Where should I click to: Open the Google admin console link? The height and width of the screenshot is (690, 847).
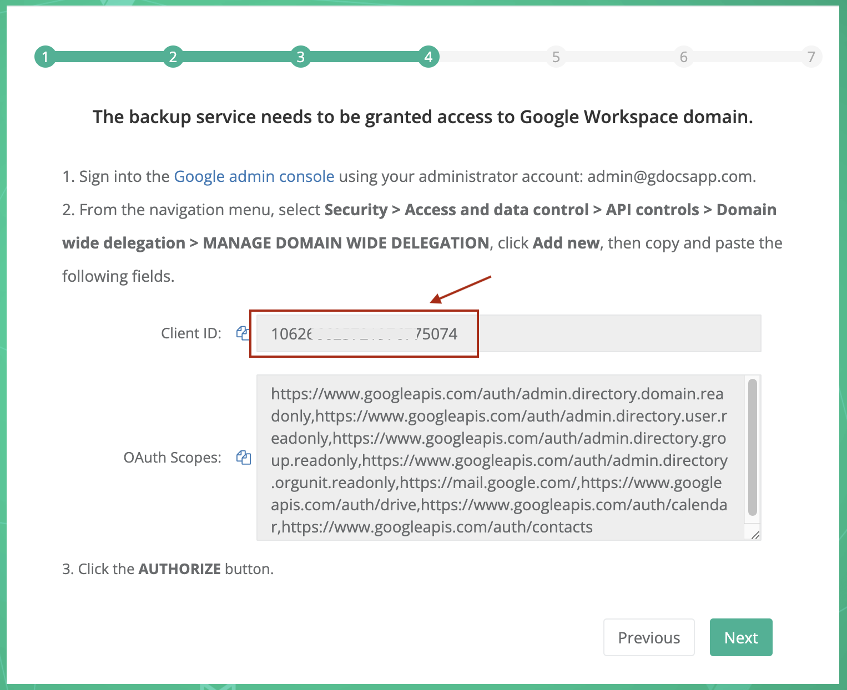pos(254,176)
